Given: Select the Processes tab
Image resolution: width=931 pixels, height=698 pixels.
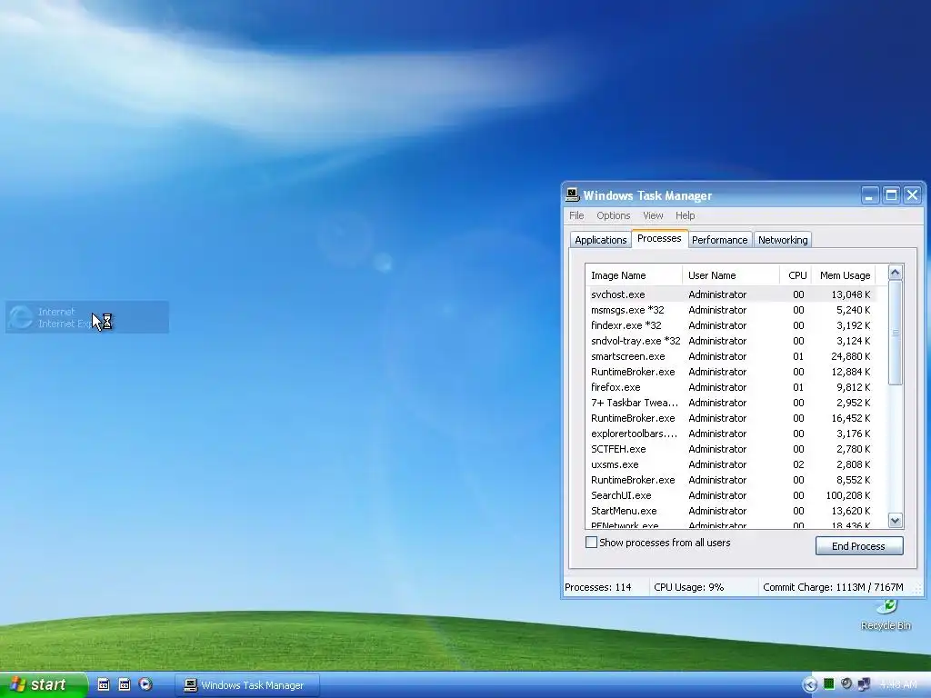Looking at the screenshot, I should tap(659, 239).
